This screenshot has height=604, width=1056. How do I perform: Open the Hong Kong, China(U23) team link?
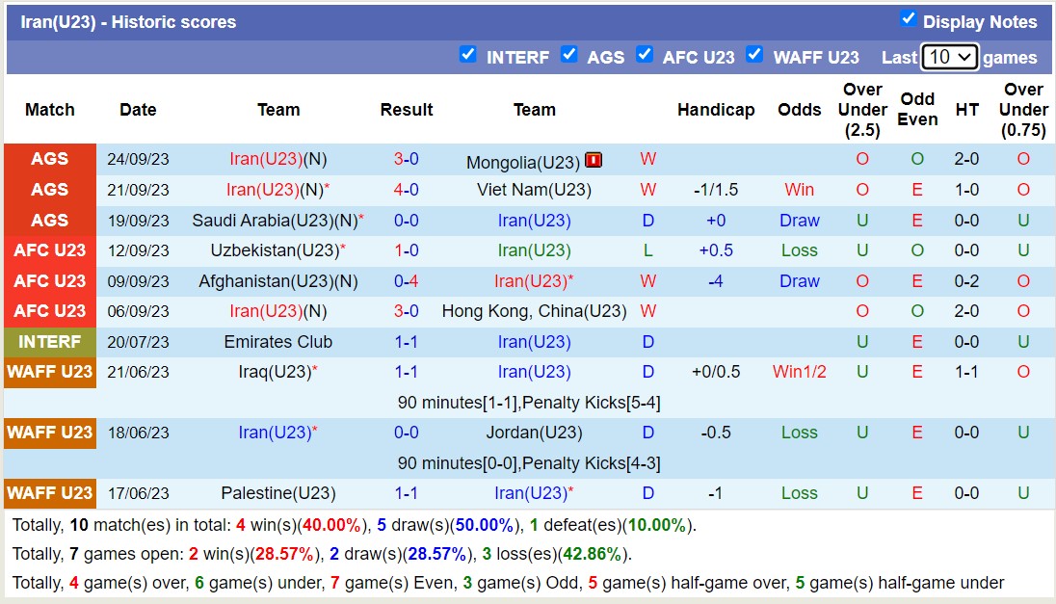pos(534,311)
